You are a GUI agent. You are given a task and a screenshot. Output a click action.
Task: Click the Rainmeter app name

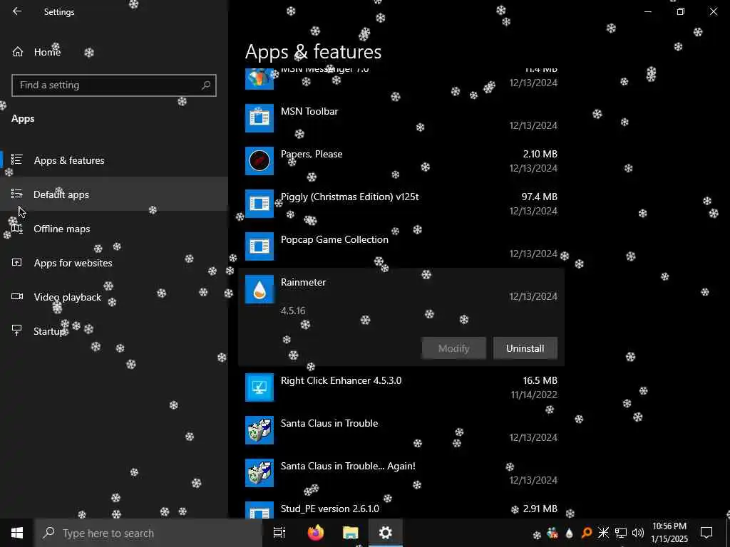[303, 282]
